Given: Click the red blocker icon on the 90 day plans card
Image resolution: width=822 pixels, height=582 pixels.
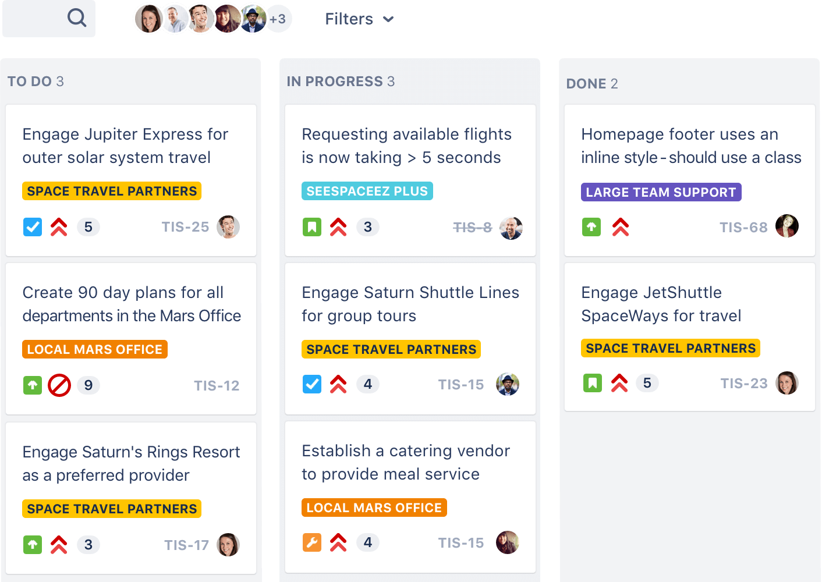Looking at the screenshot, I should pos(59,385).
